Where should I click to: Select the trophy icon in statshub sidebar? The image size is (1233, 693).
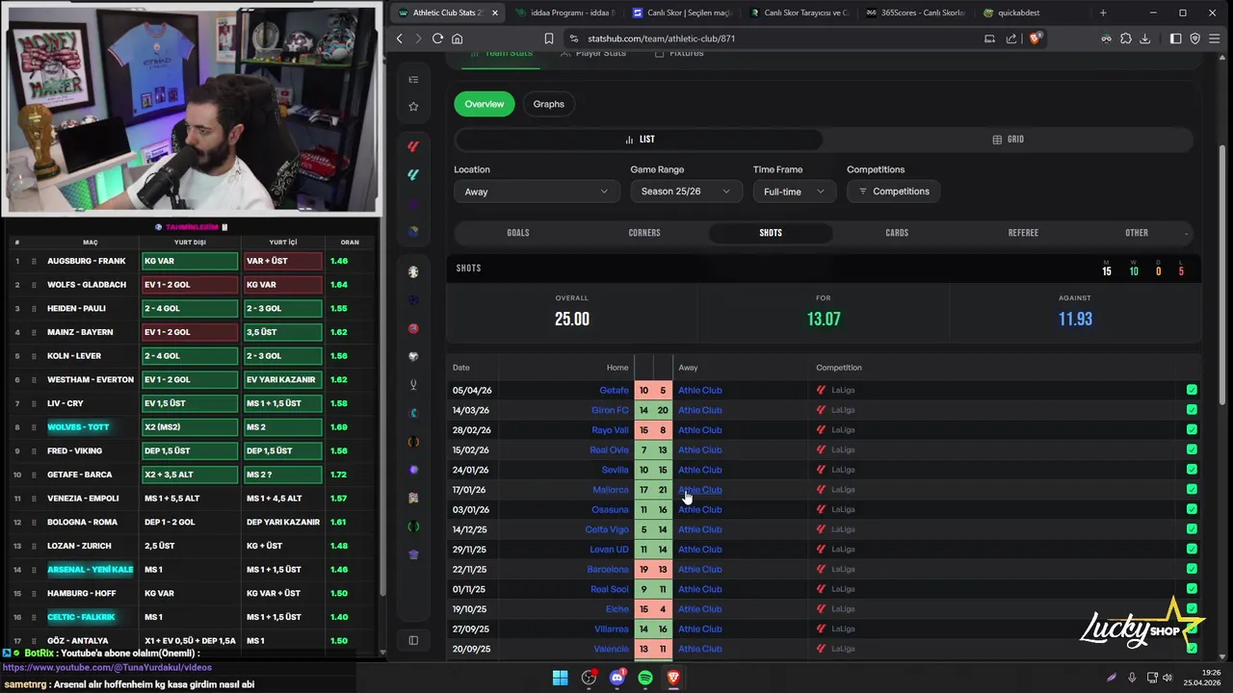(413, 384)
